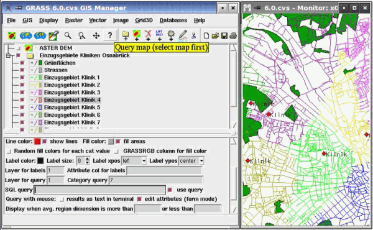Open the File menu

click(x=11, y=21)
